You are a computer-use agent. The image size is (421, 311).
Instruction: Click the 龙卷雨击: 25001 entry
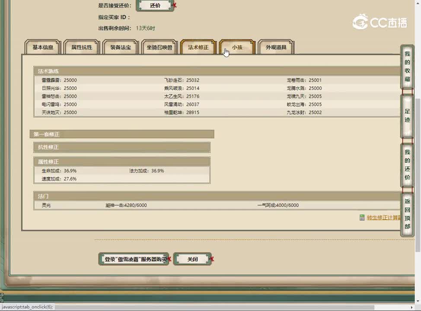304,80
